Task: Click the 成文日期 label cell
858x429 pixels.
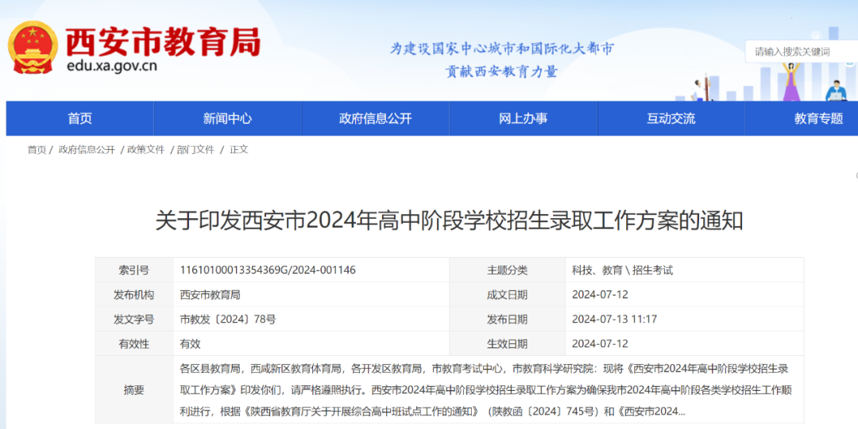Action: (x=507, y=294)
